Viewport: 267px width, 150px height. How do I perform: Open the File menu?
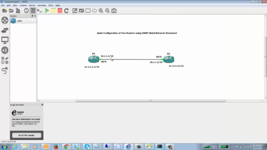click(3, 5)
